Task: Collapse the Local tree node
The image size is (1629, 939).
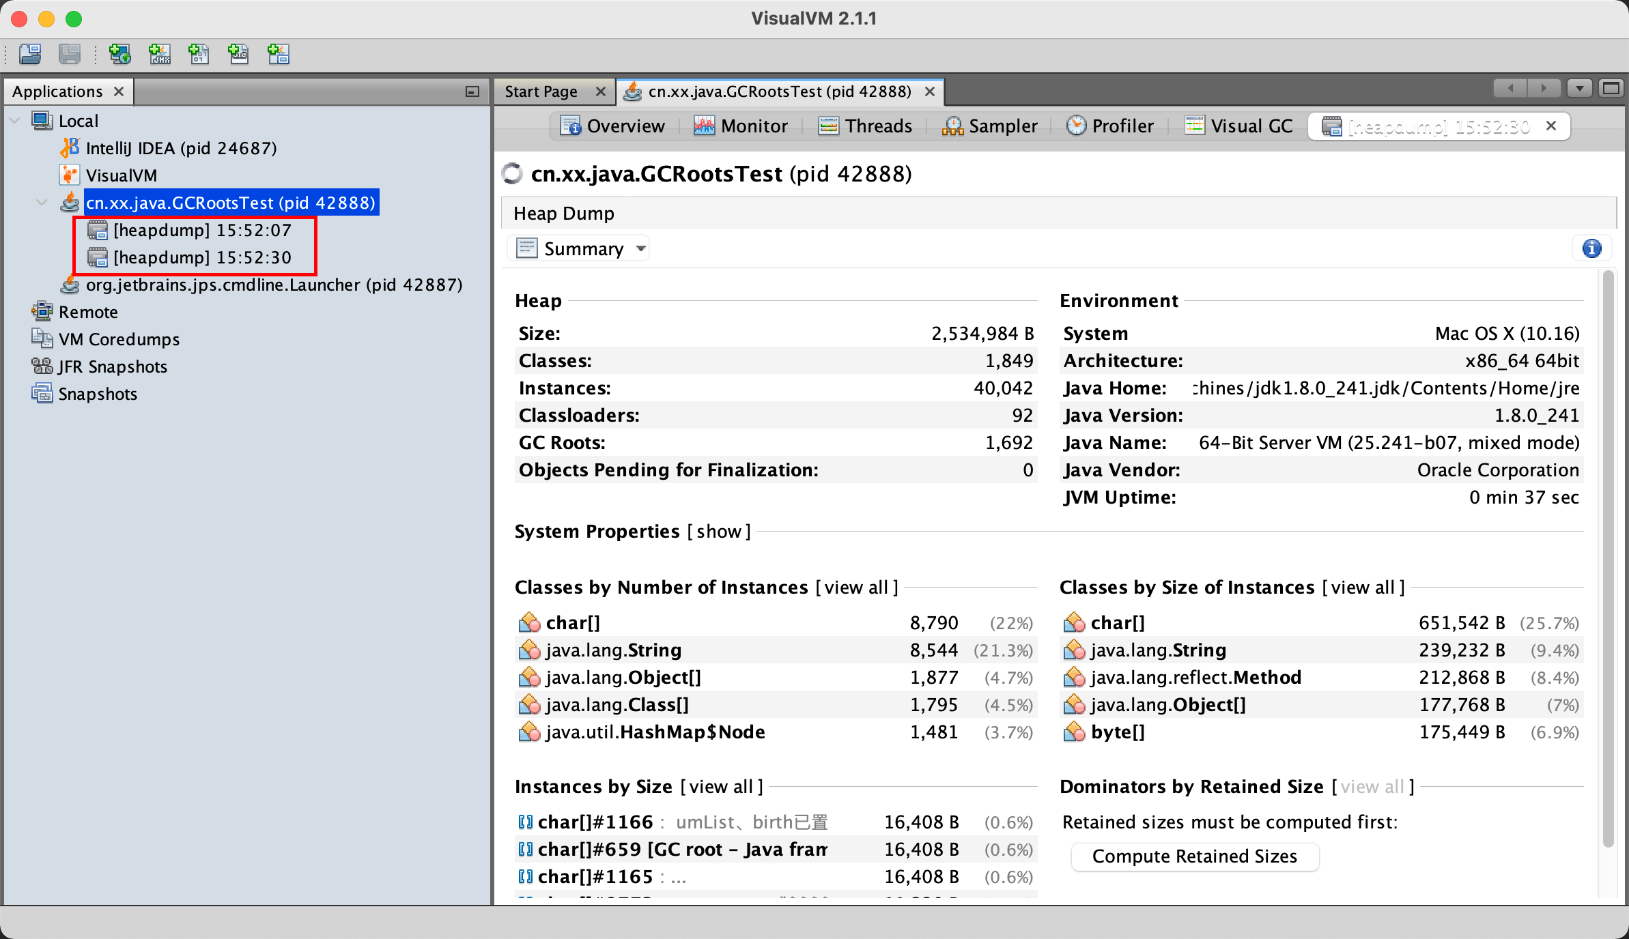Action: click(15, 121)
